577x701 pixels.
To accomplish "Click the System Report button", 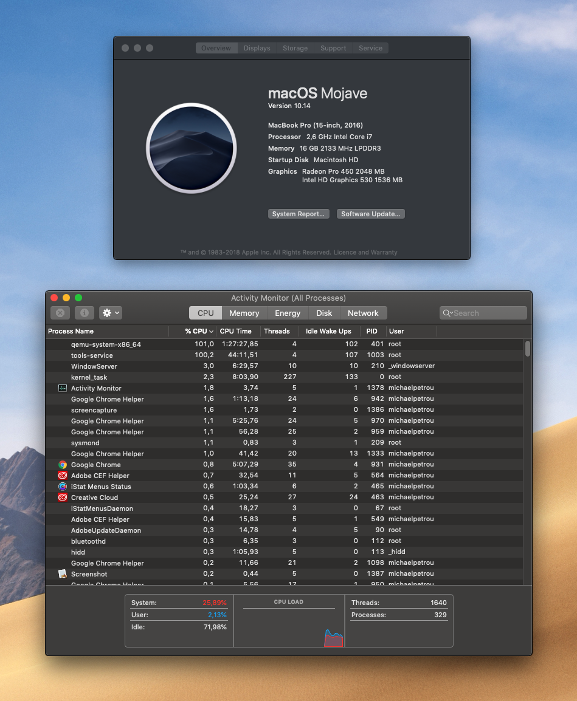I will click(x=299, y=214).
